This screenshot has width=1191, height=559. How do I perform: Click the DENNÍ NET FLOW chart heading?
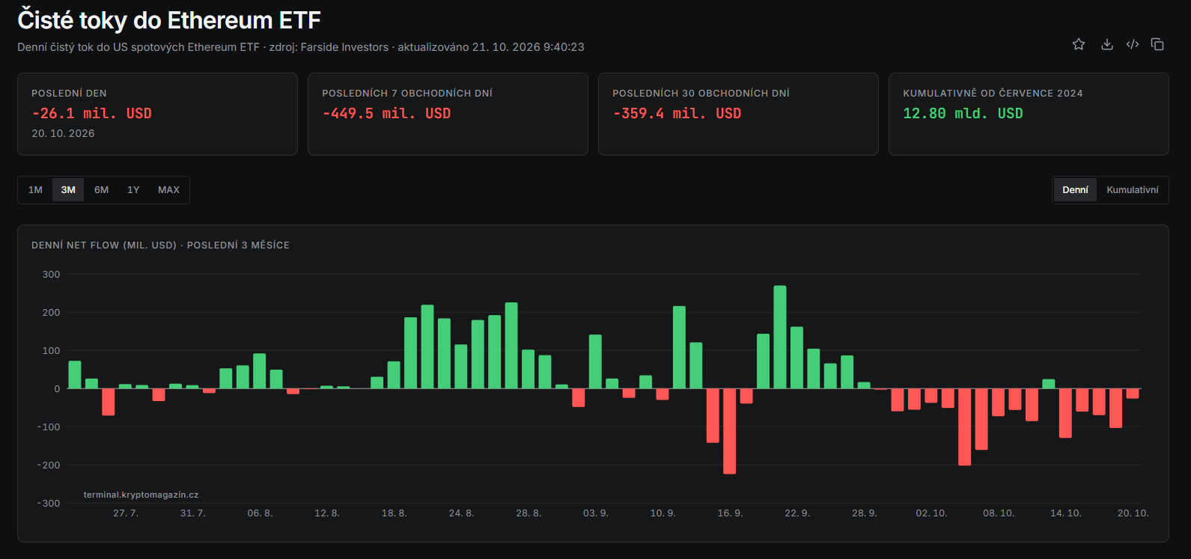[160, 245]
